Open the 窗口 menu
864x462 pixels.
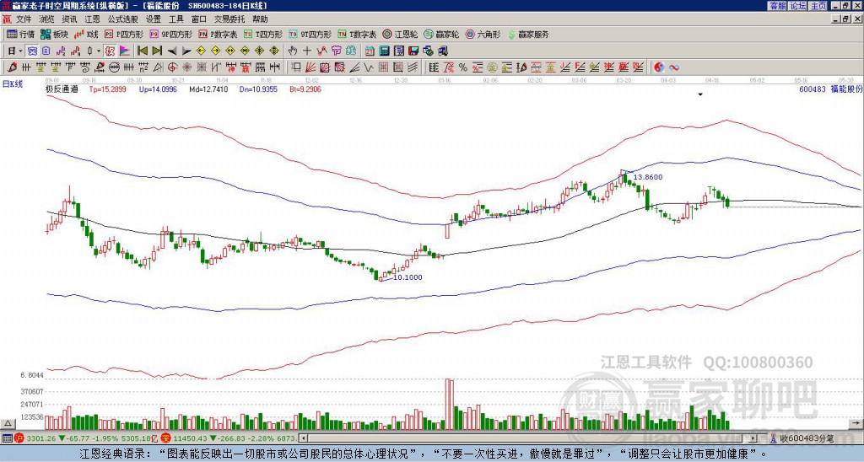[199, 19]
